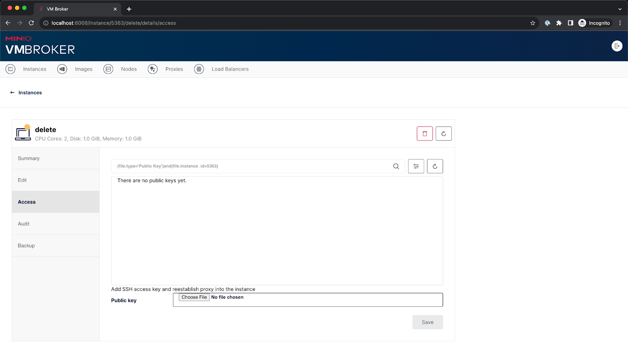Viewport: 628px width, 352px height.
Task: Open the Instances navigation item
Action: coord(34,69)
